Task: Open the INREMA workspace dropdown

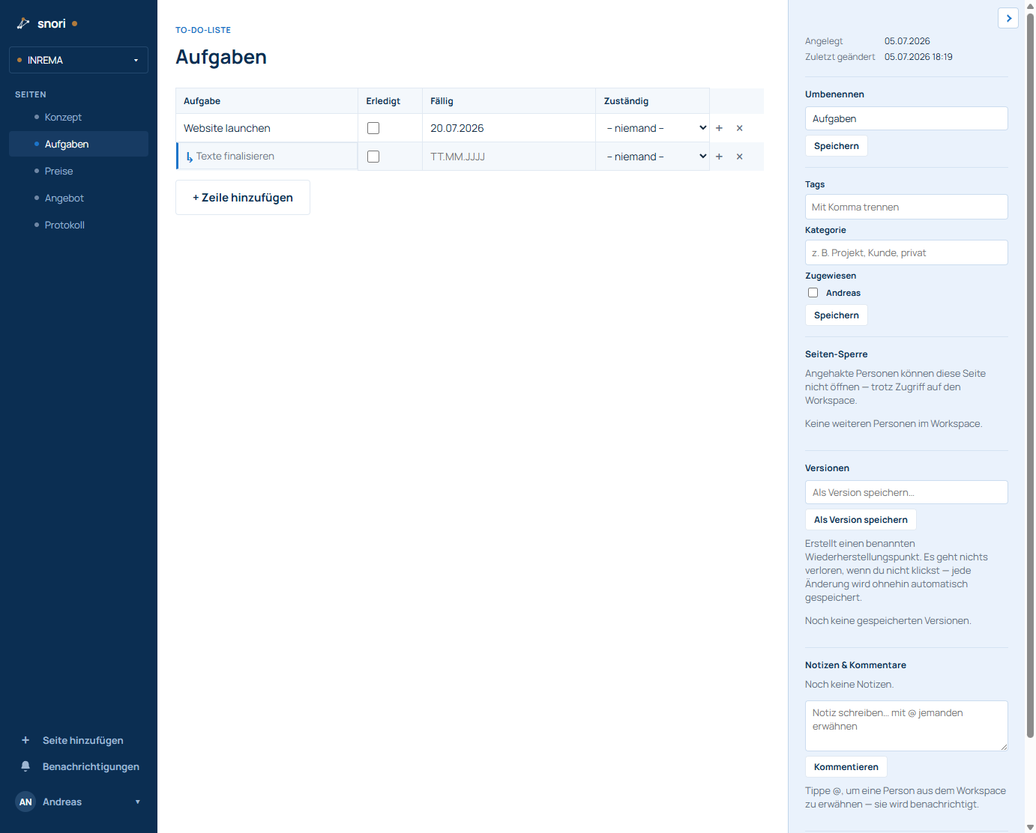Action: (x=79, y=60)
